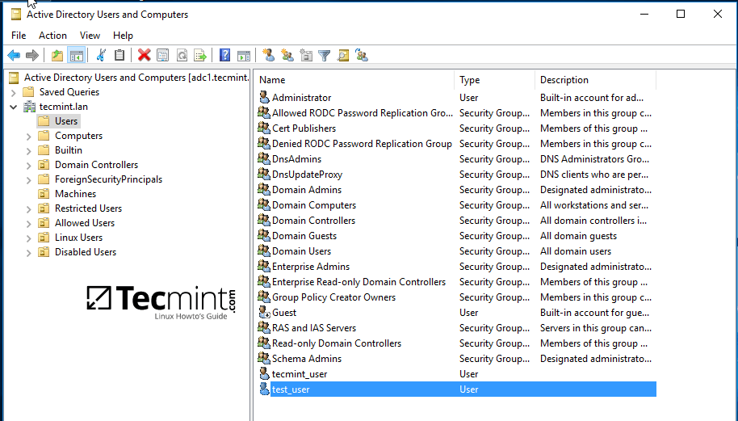Image resolution: width=738 pixels, height=421 pixels.
Task: Click the Filter funnel icon
Action: 324,56
